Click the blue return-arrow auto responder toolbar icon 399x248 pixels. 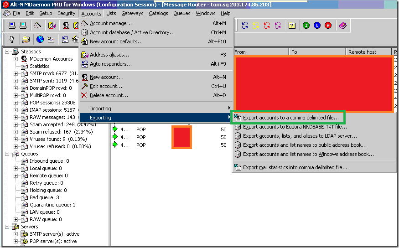click(65, 39)
